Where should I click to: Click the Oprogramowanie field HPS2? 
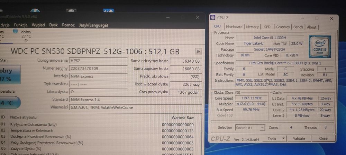click(98, 61)
